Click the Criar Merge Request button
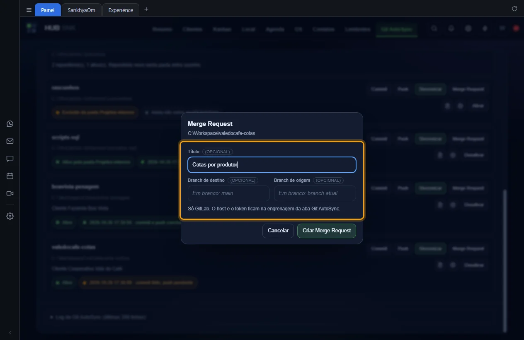 [327, 231]
